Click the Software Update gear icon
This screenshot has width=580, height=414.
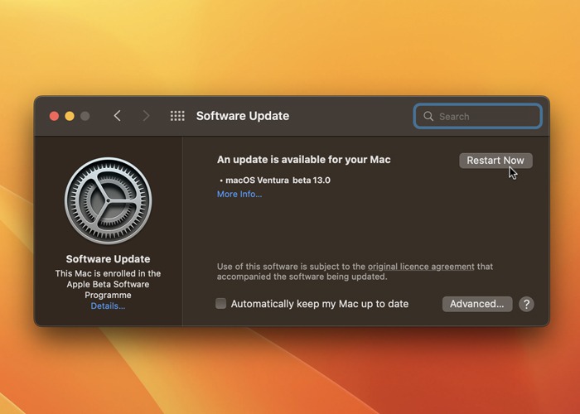pyautogui.click(x=108, y=200)
